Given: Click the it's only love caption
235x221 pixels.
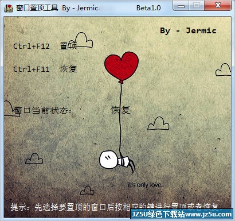Looking at the screenshot, I should tap(145, 185).
